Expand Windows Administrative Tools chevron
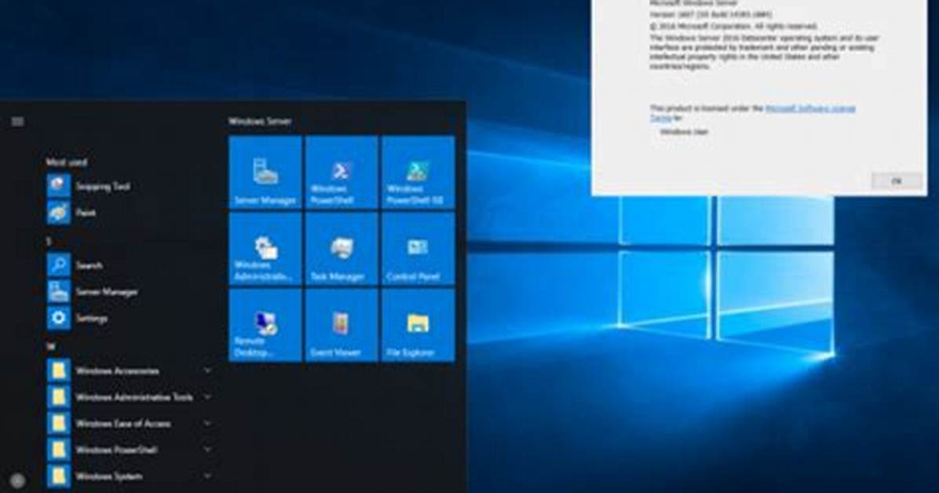Viewport: 939px width, 493px height. (207, 396)
